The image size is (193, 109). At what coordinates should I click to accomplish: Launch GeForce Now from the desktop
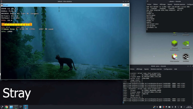tap(185, 44)
